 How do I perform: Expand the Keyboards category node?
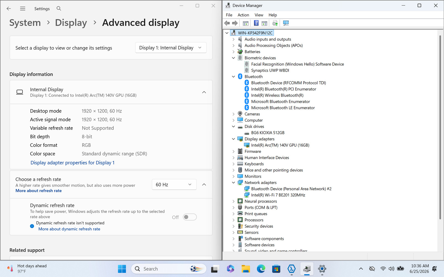point(233,164)
